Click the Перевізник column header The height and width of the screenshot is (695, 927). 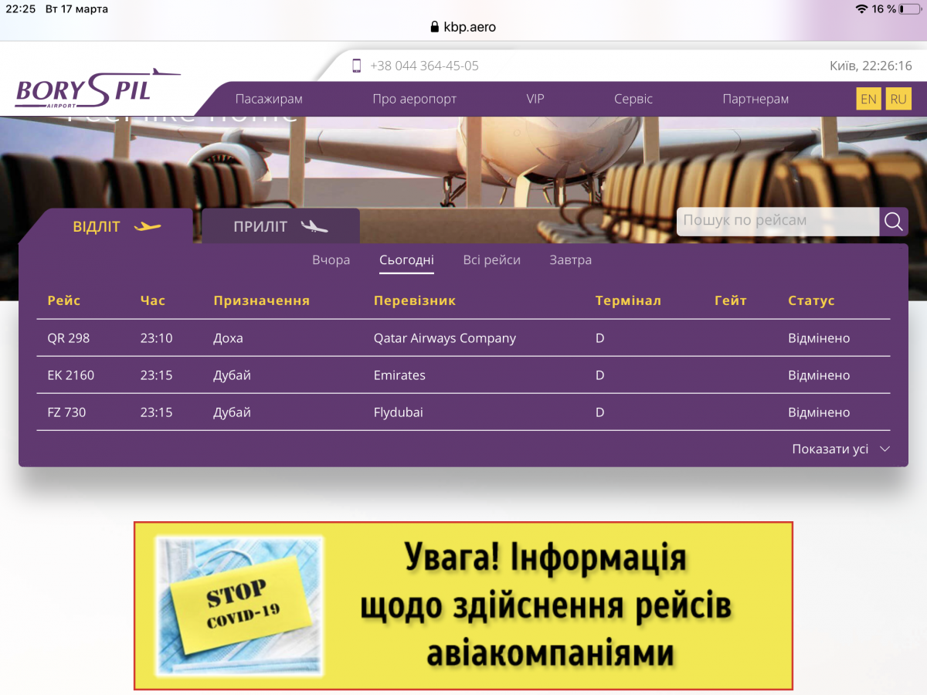pos(415,300)
